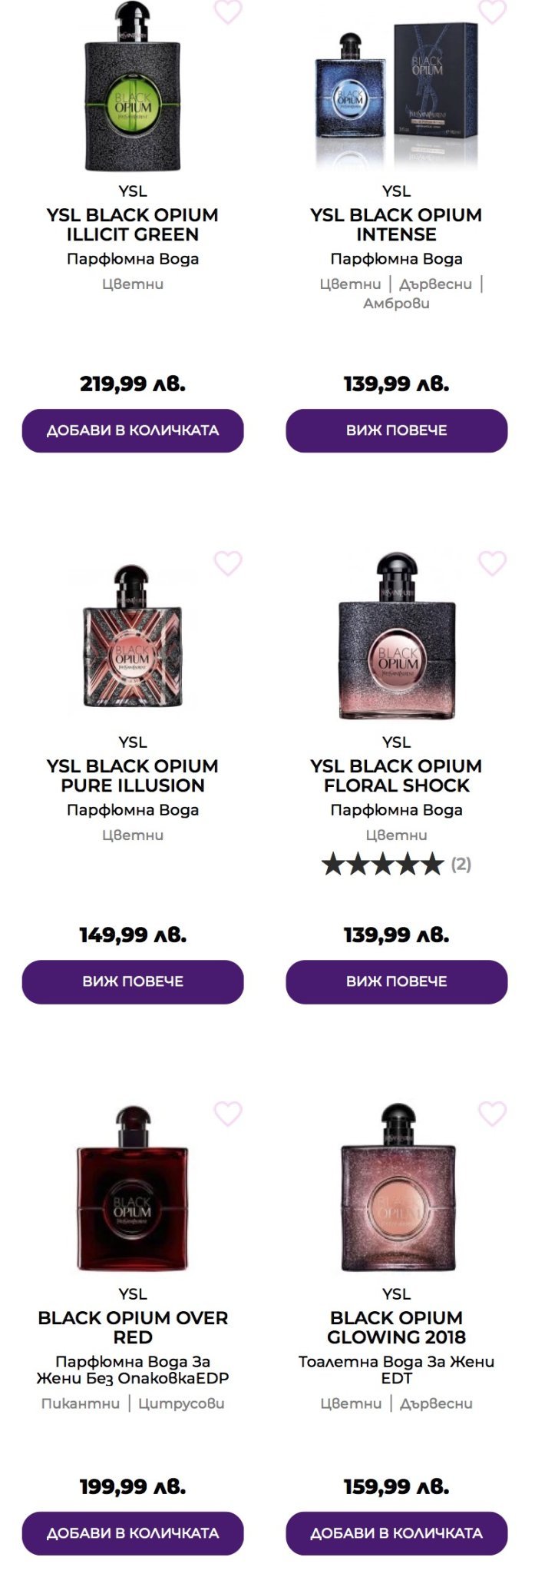Click heart icon on Black Opium Glowing 2018
The image size is (535, 1574).
(492, 1113)
